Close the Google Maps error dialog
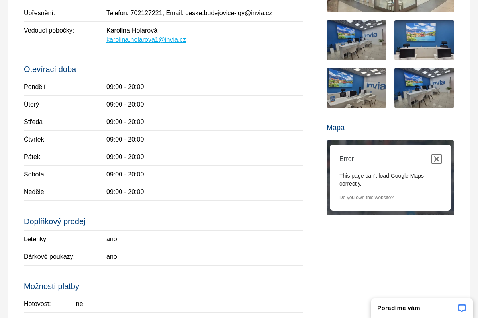The image size is (478, 318). pyautogui.click(x=437, y=159)
